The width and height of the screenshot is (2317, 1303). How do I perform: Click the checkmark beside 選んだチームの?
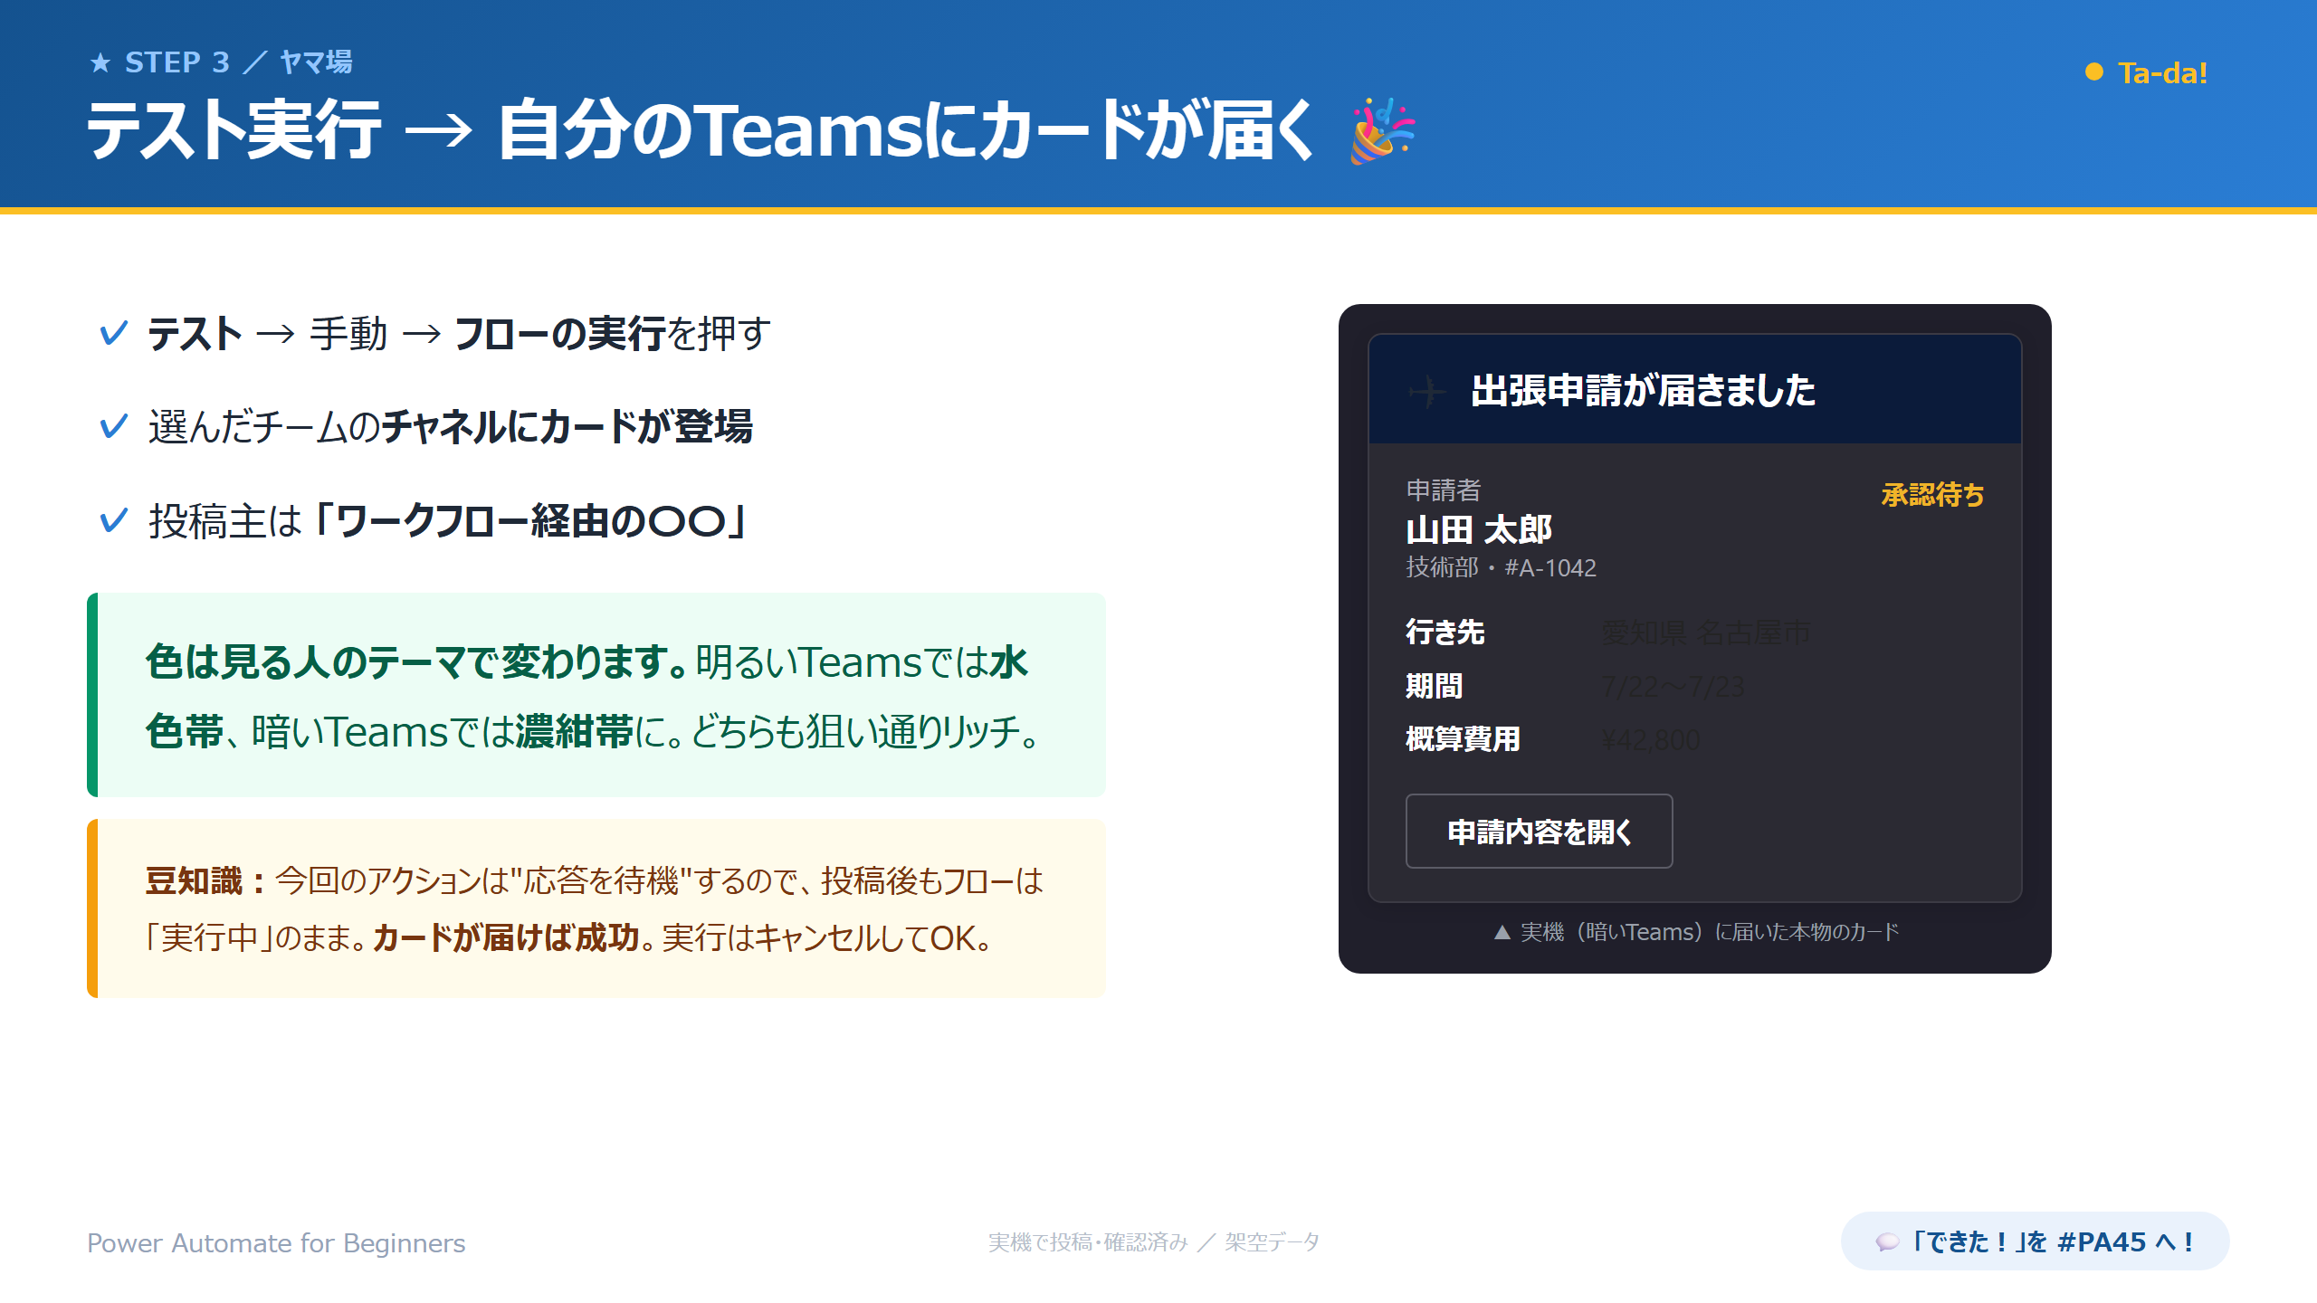coord(113,426)
